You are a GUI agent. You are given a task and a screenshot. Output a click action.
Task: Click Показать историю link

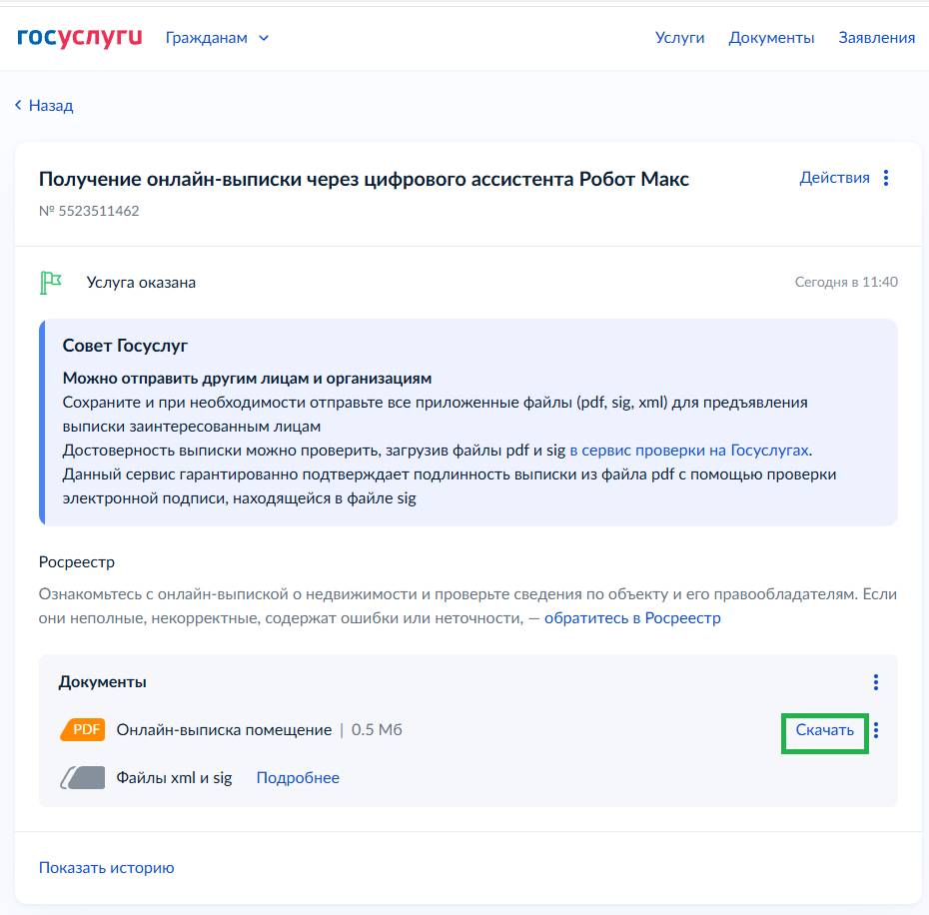[x=106, y=868]
